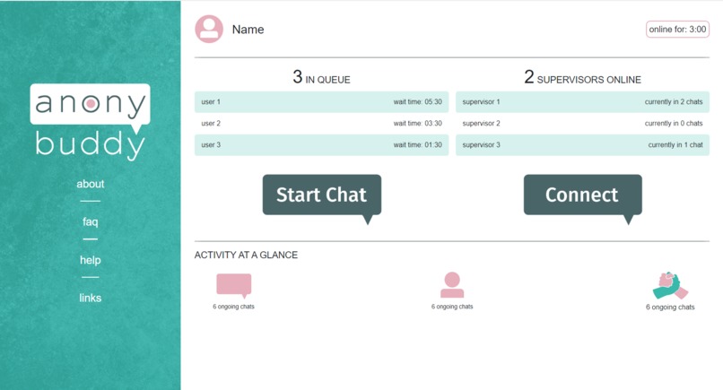Click the wait time 01:30 value

pyautogui.click(x=417, y=144)
